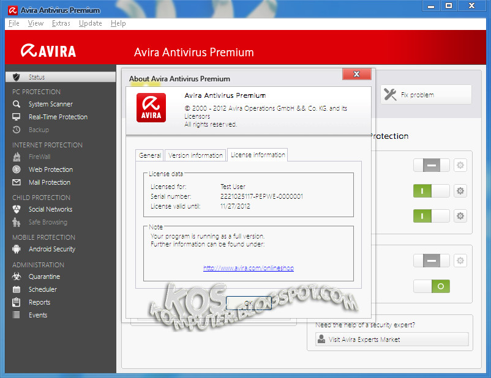The width and height of the screenshot is (491, 378).
Task: Open Real-Time Protection in sidebar
Action: [x=58, y=117]
